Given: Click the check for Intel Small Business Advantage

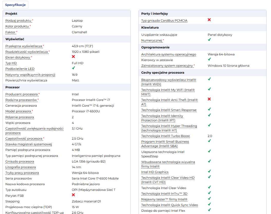Looking at the screenshot, I should click(x=209, y=141).
